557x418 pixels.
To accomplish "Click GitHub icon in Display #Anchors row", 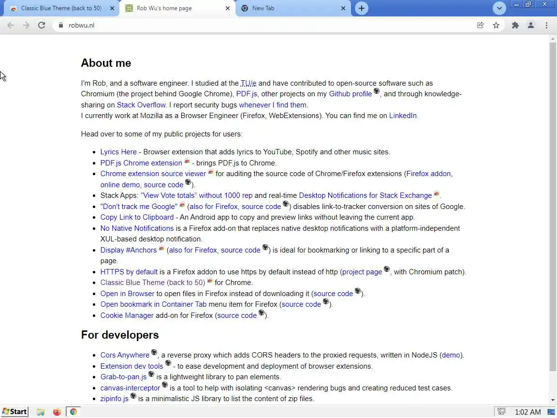I will [x=265, y=247].
